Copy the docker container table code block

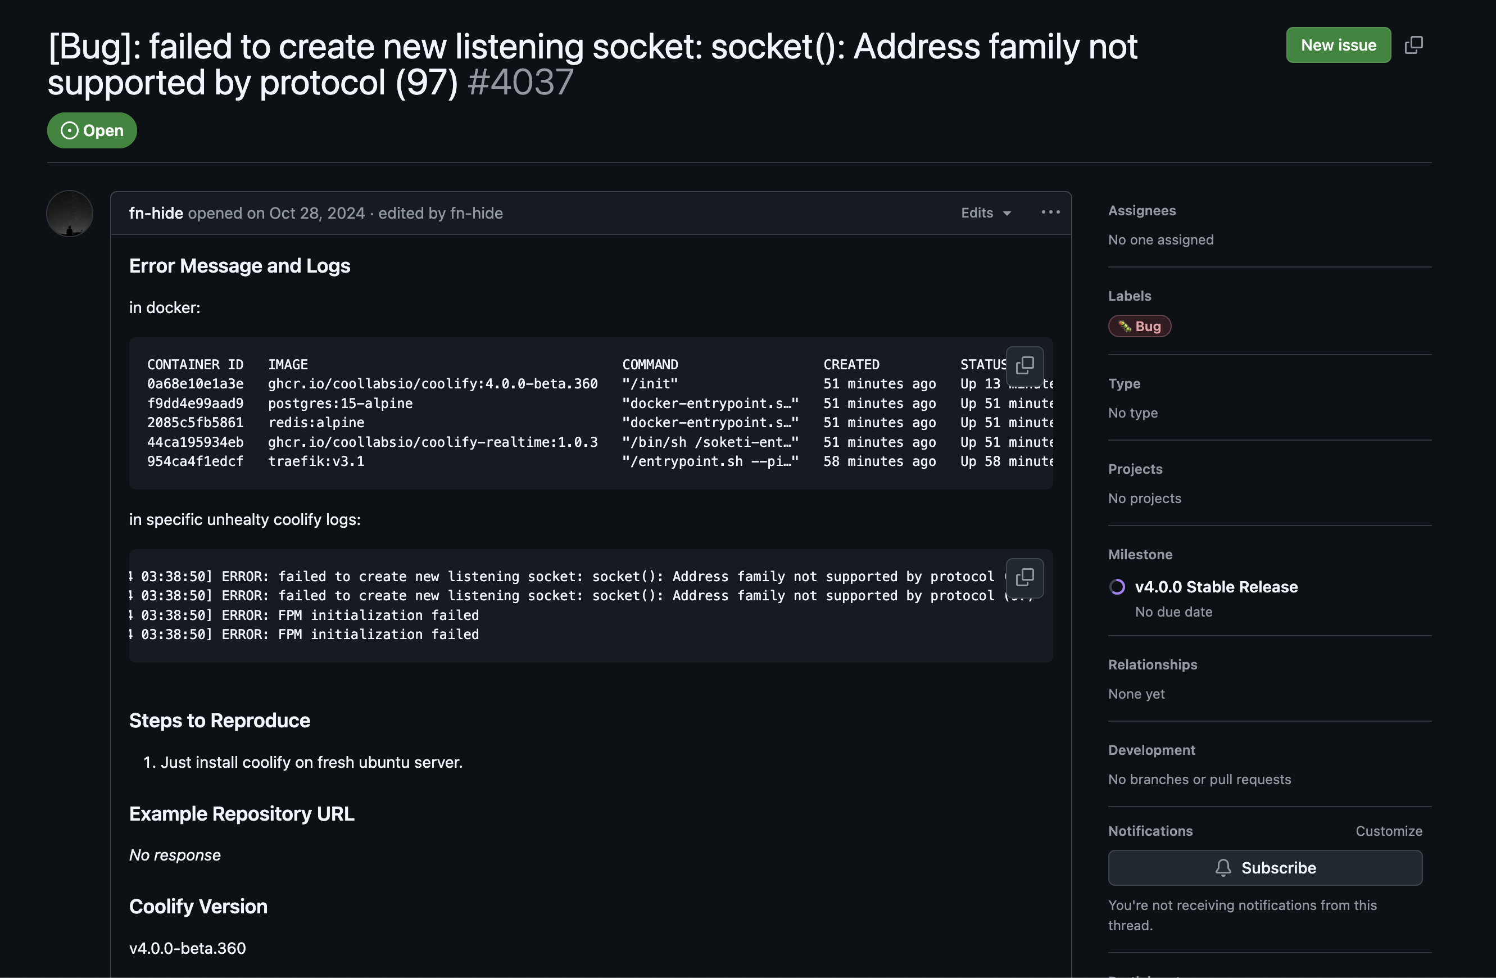pos(1024,365)
